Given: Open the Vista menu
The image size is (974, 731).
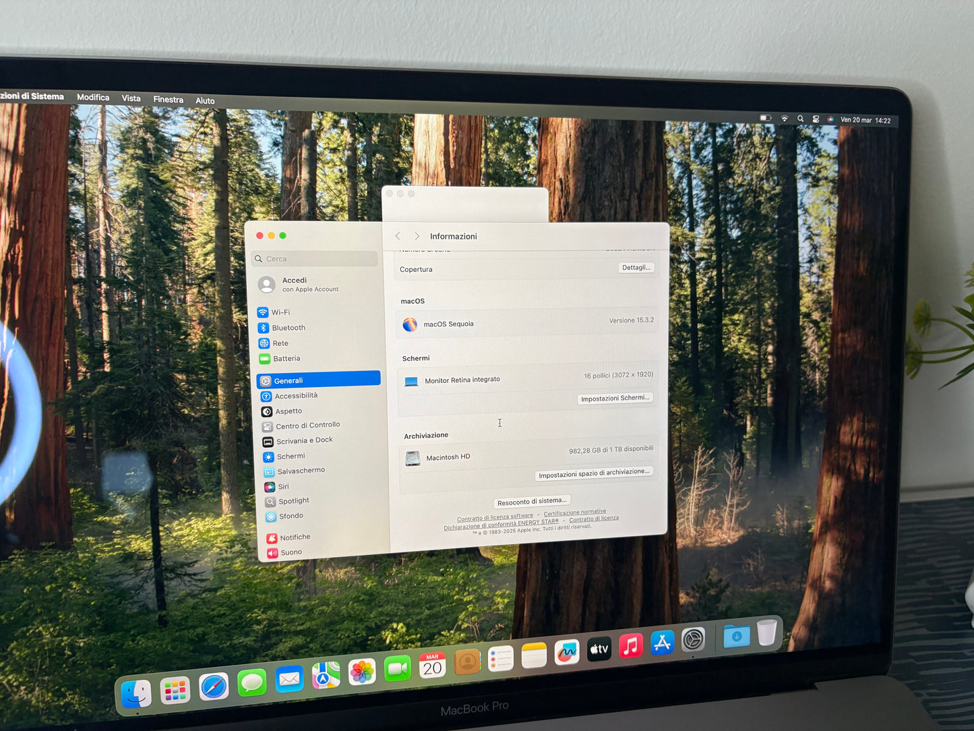Looking at the screenshot, I should pos(131,98).
